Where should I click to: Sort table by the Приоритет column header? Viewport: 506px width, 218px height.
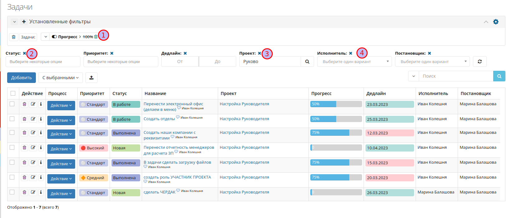point(92,93)
